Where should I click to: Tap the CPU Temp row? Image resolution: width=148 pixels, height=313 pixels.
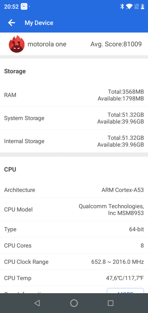[74, 278]
